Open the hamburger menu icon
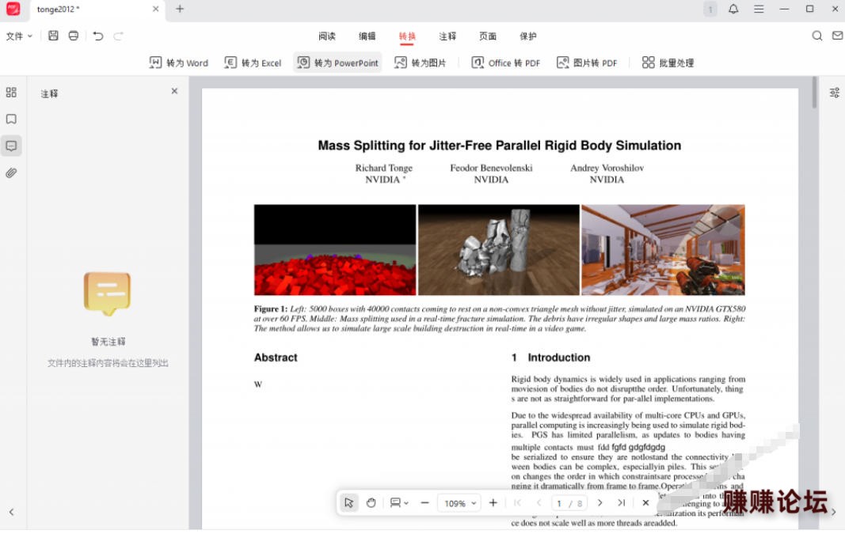Image resolution: width=845 pixels, height=534 pixels. click(x=759, y=9)
